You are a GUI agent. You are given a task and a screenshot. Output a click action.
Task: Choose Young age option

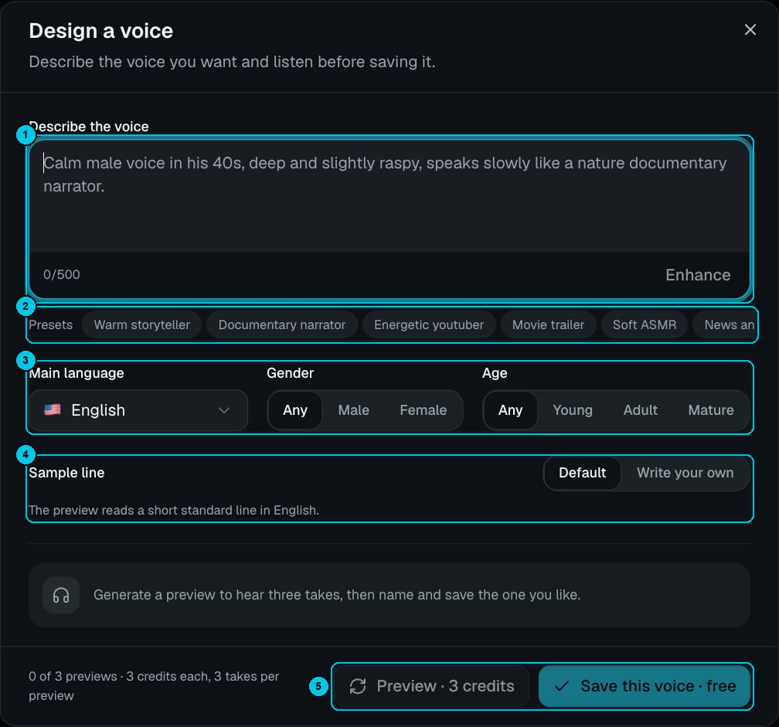click(573, 410)
